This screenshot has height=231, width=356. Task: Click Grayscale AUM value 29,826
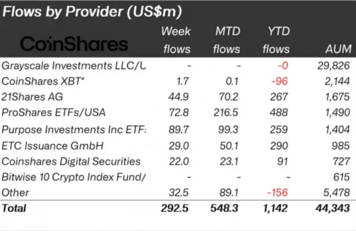tap(334, 66)
